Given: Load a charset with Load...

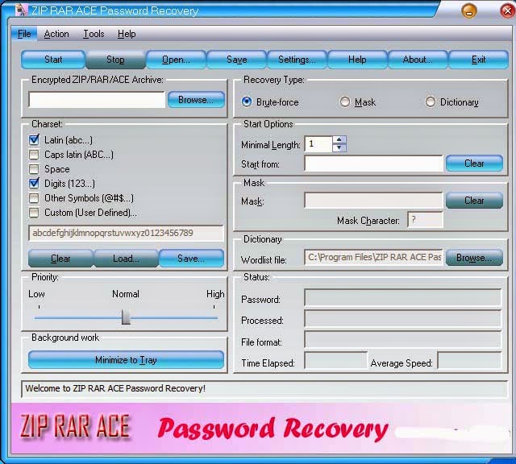Looking at the screenshot, I should pyautogui.click(x=126, y=259).
